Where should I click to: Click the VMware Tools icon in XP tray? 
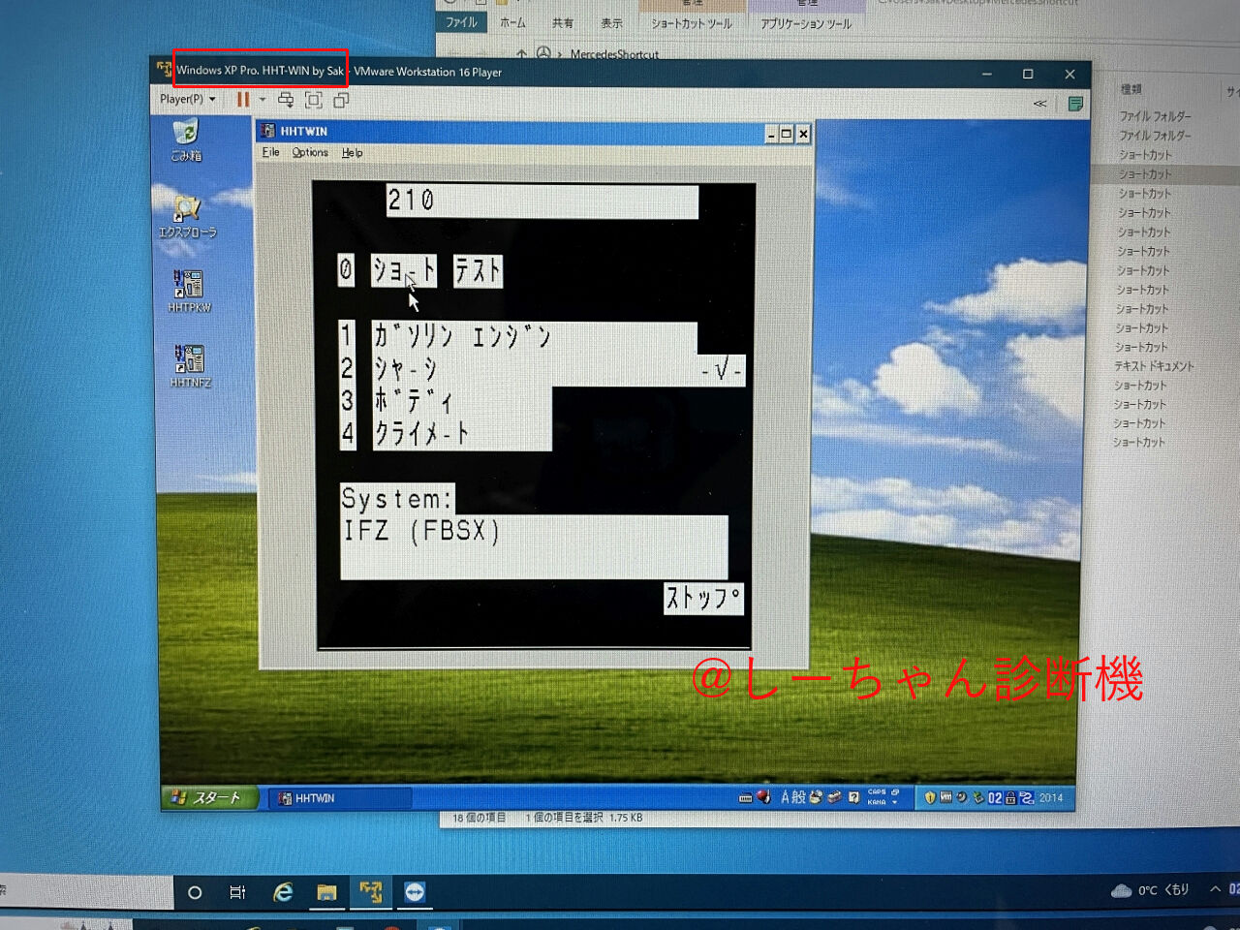coord(946,798)
